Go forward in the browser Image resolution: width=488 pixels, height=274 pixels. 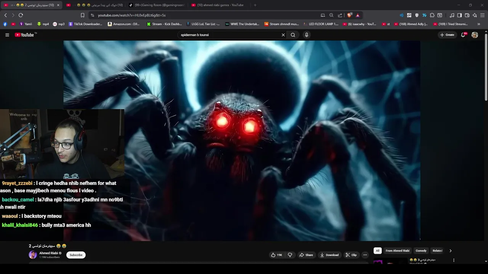[13, 15]
